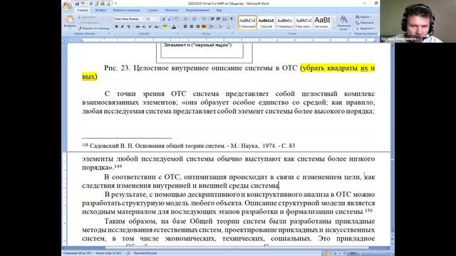456x256 pixels.
Task: Open Select (Выделить) dropdown
Action: [x=366, y=28]
